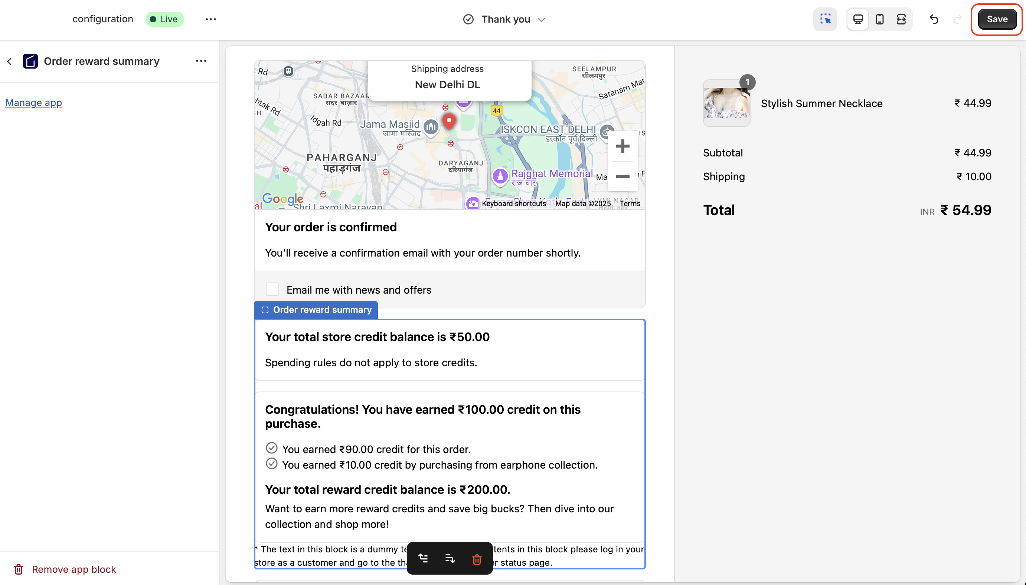Delete block via floating trash icon
1026x585 pixels.
pyautogui.click(x=477, y=559)
